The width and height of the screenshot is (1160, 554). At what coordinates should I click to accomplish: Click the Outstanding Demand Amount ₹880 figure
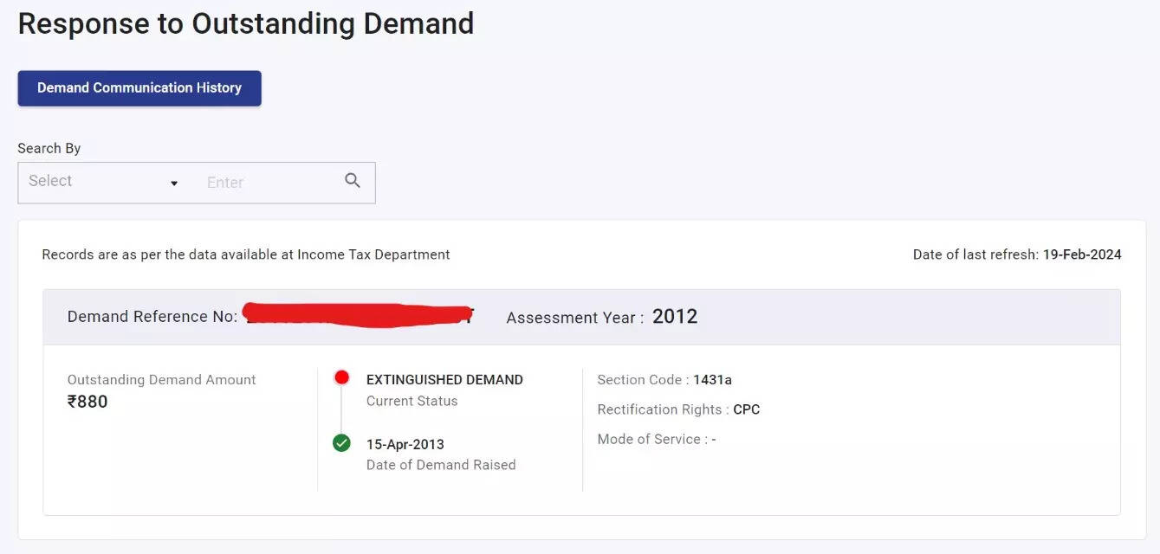point(89,401)
